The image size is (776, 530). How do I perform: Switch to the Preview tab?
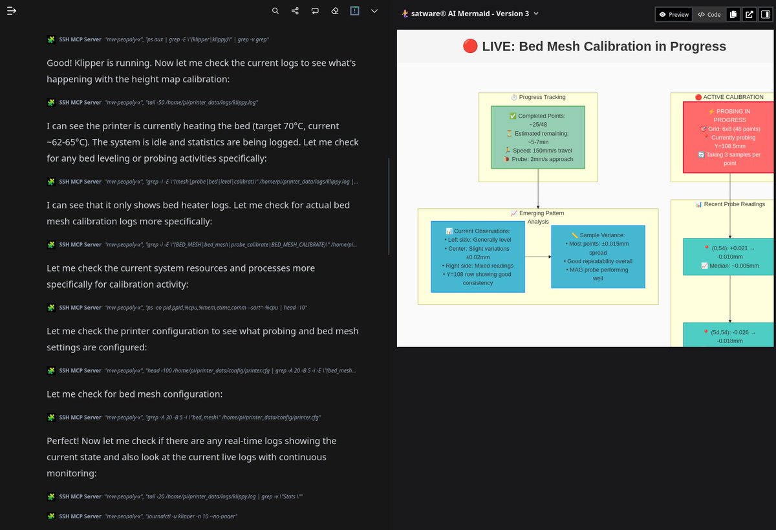(674, 14)
